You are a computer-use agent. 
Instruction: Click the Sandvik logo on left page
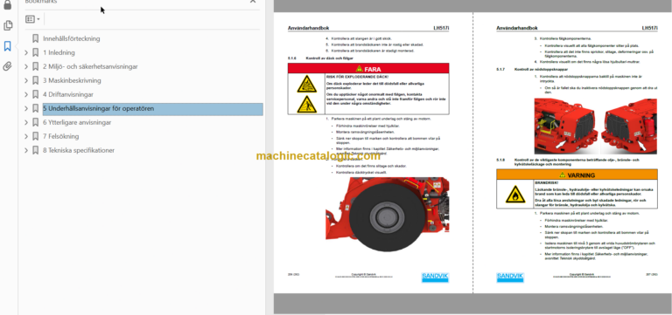435,277
